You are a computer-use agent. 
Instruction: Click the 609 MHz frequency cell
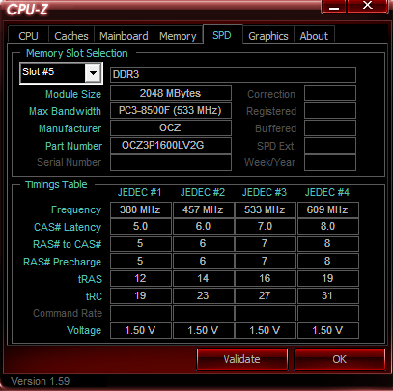pos(328,209)
